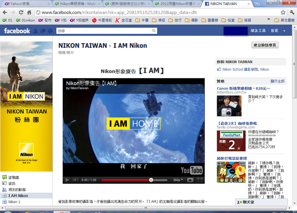This screenshot has width=297, height=213.
Task: Open Chrome wrench settings menu
Action: (292, 13)
